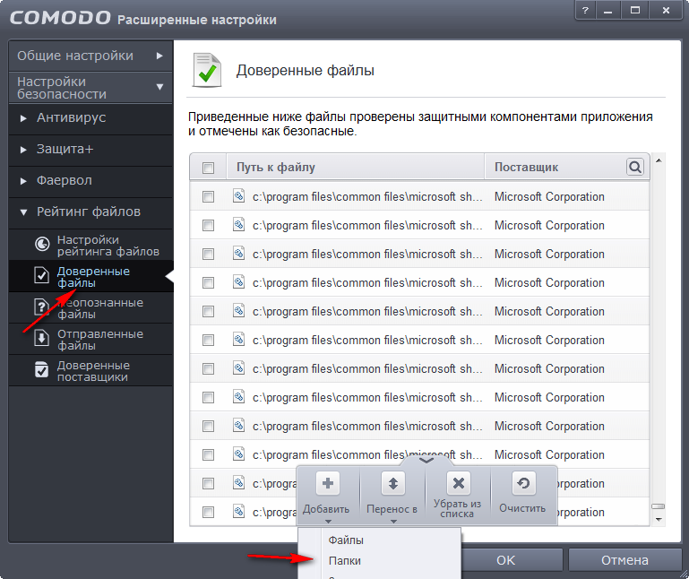Click the file icon in the third list row
The image size is (689, 579).
click(x=238, y=254)
